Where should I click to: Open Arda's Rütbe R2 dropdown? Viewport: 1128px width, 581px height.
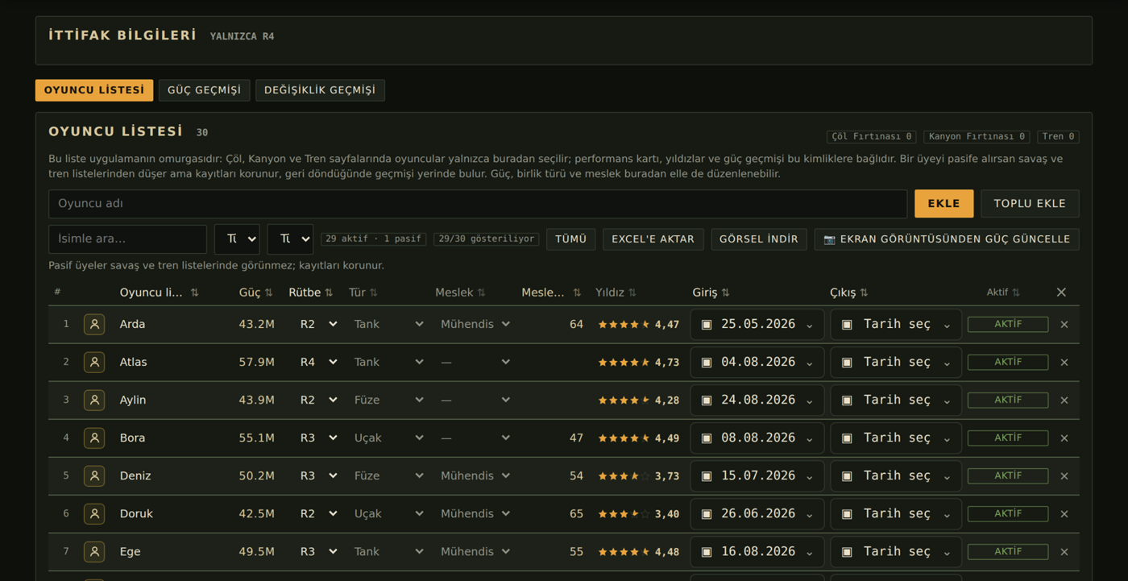click(x=317, y=324)
